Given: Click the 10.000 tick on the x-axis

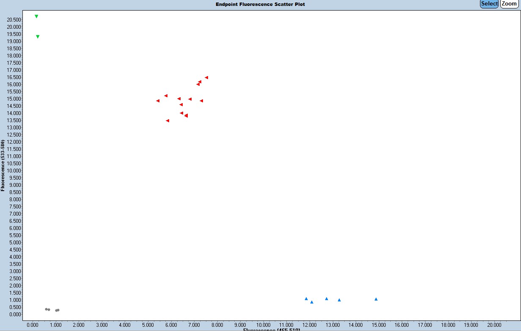Looking at the screenshot, I should click(263, 325).
